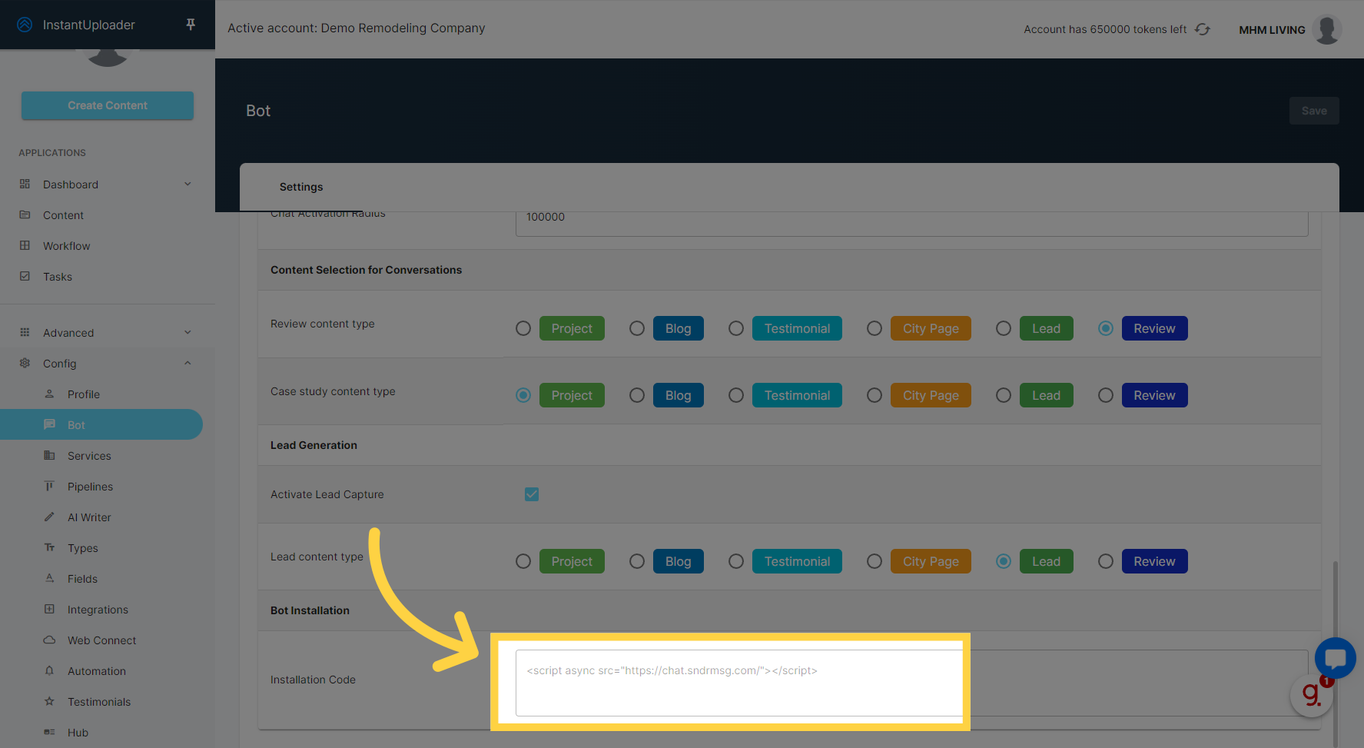Click the refresh tokens icon
1364x748 pixels.
point(1203,29)
